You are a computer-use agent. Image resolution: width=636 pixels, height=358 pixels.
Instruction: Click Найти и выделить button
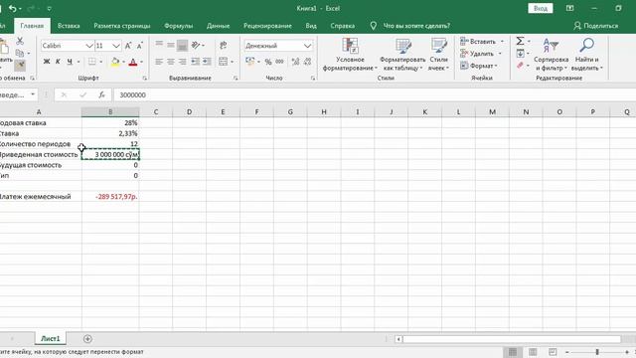point(587,55)
